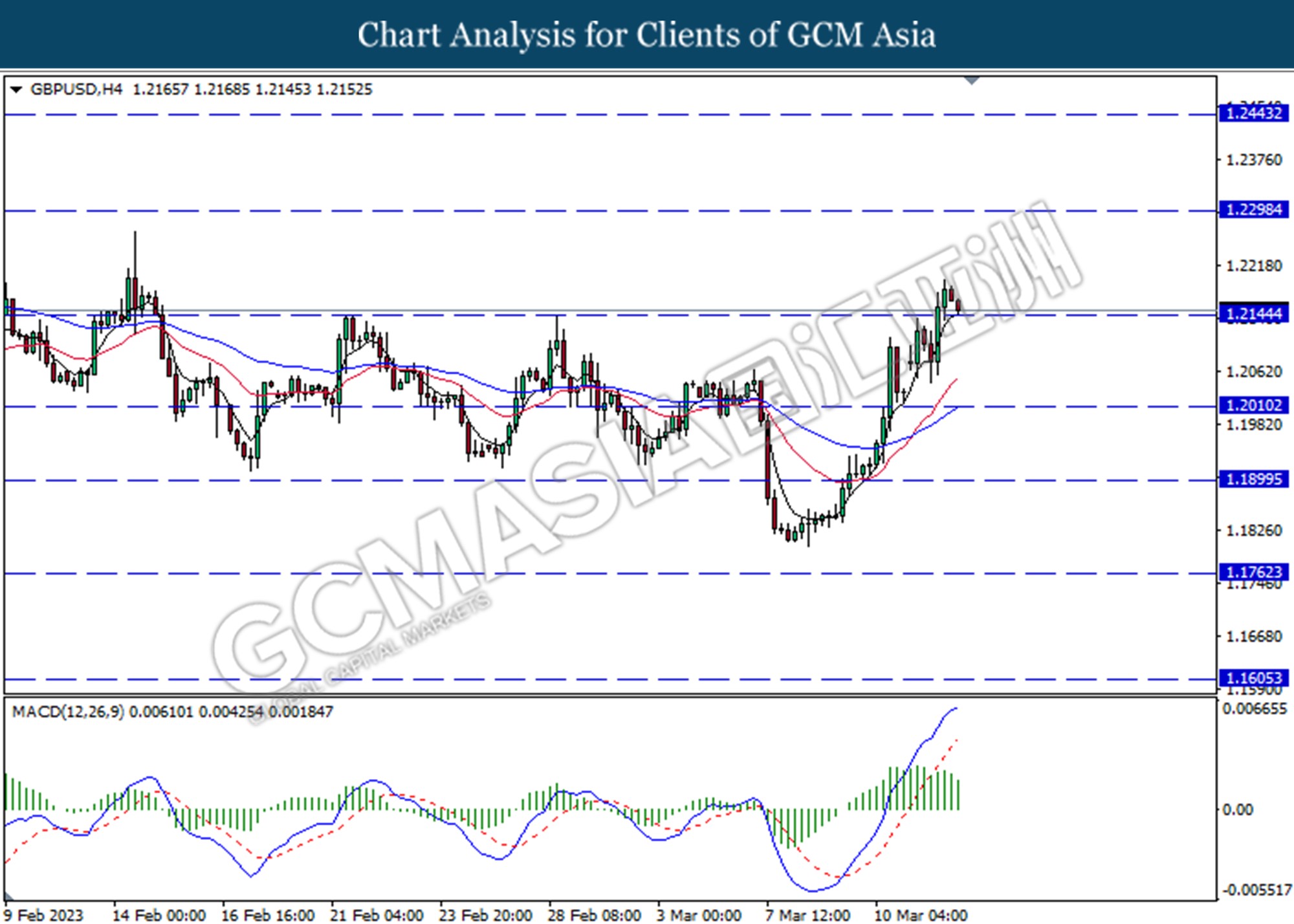Open the GBPUSD,H4 chart menu triangle
Viewport: 1294px width, 924px height.
click(x=16, y=89)
